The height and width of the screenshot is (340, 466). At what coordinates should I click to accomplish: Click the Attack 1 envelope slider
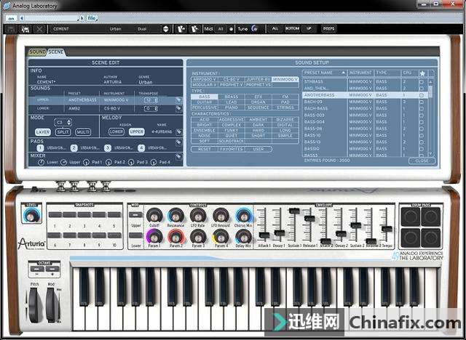(264, 235)
